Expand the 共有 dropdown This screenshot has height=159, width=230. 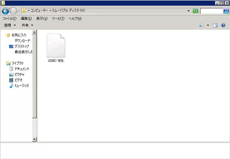click(x=27, y=25)
